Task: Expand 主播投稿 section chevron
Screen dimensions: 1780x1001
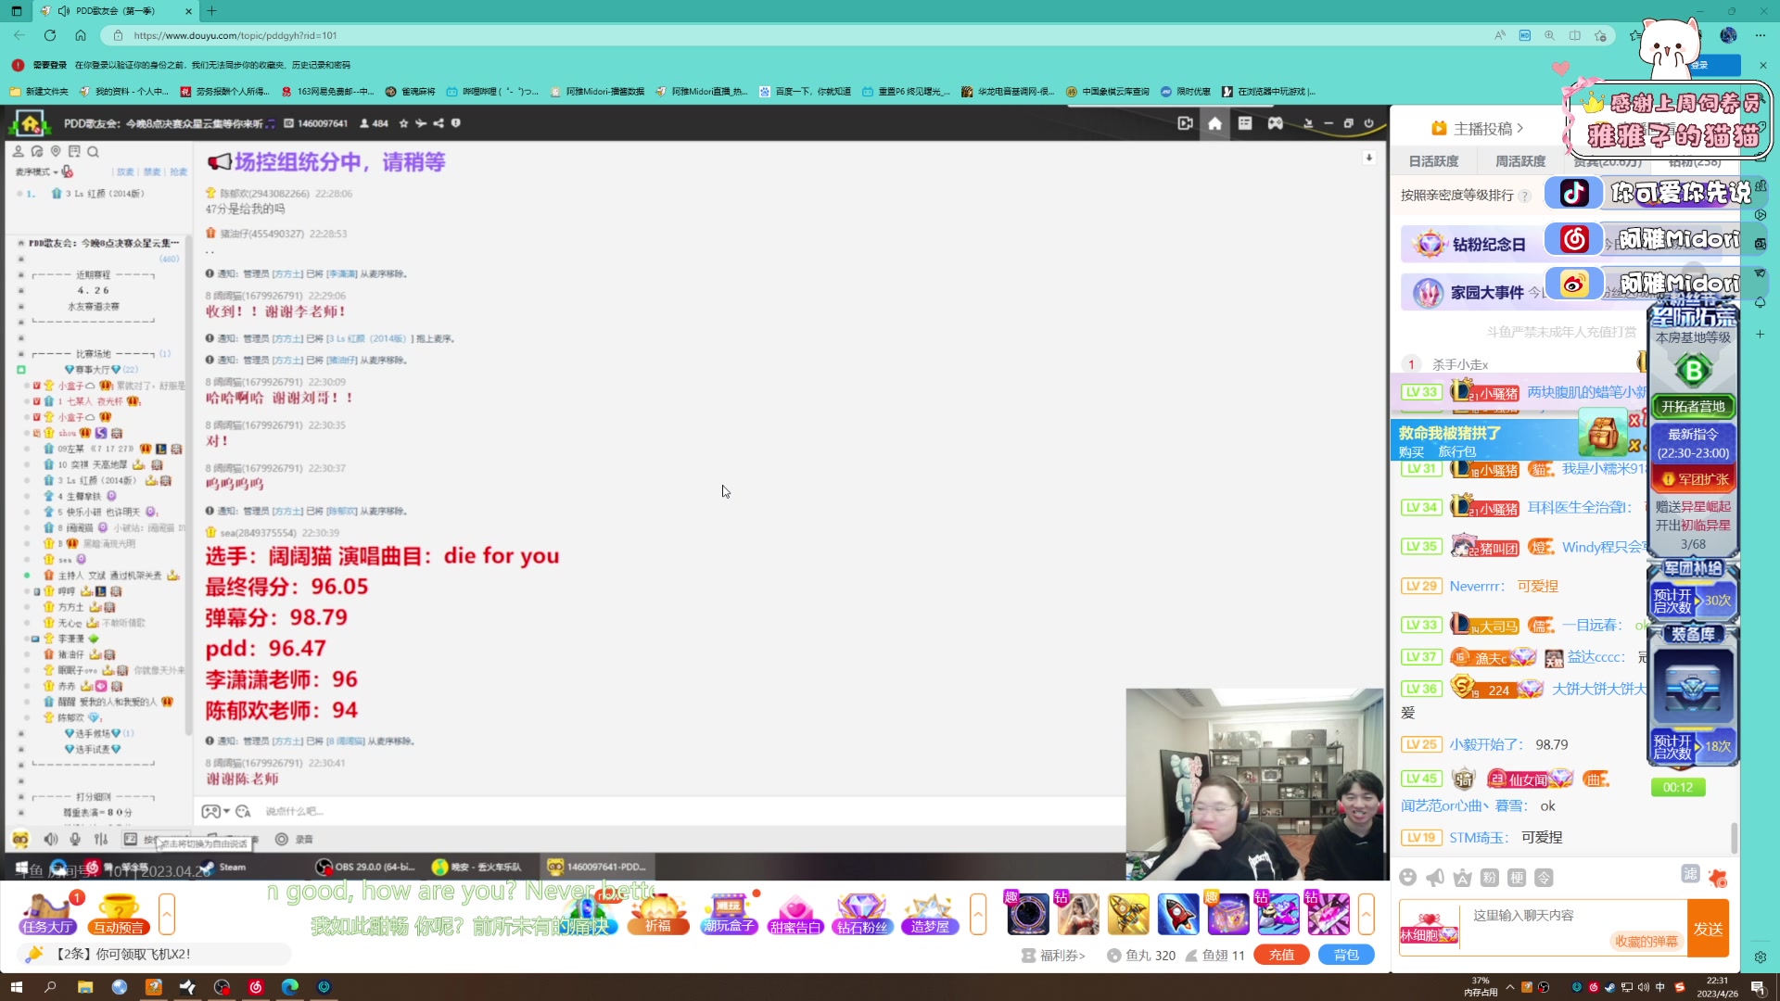Action: [x=1520, y=128]
